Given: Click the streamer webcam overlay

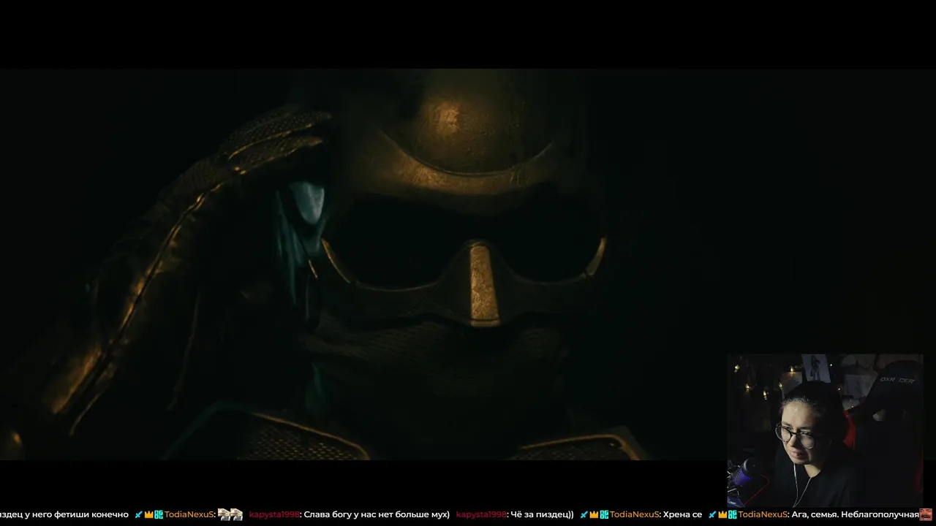Looking at the screenshot, I should (825, 430).
